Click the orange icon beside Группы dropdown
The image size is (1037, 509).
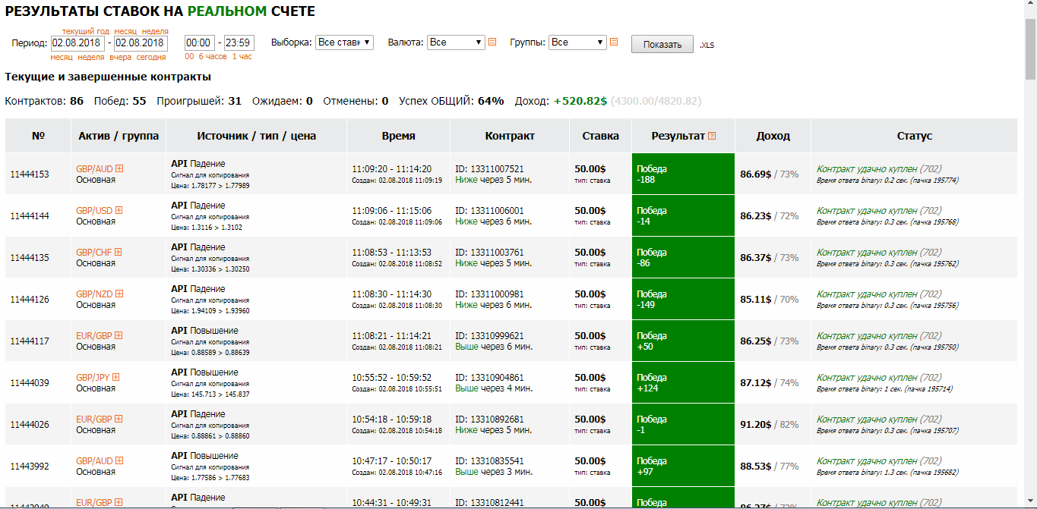tap(614, 42)
